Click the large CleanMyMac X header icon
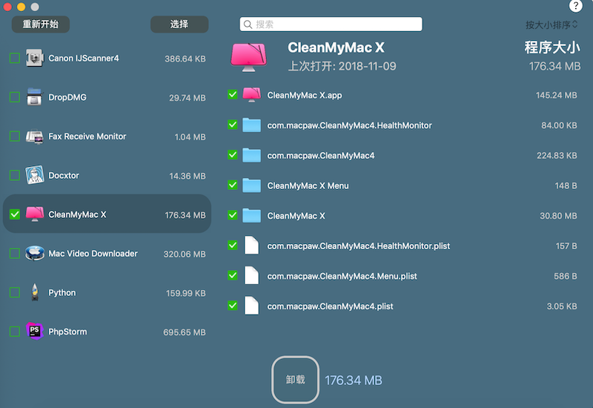The height and width of the screenshot is (408, 593). pos(248,57)
